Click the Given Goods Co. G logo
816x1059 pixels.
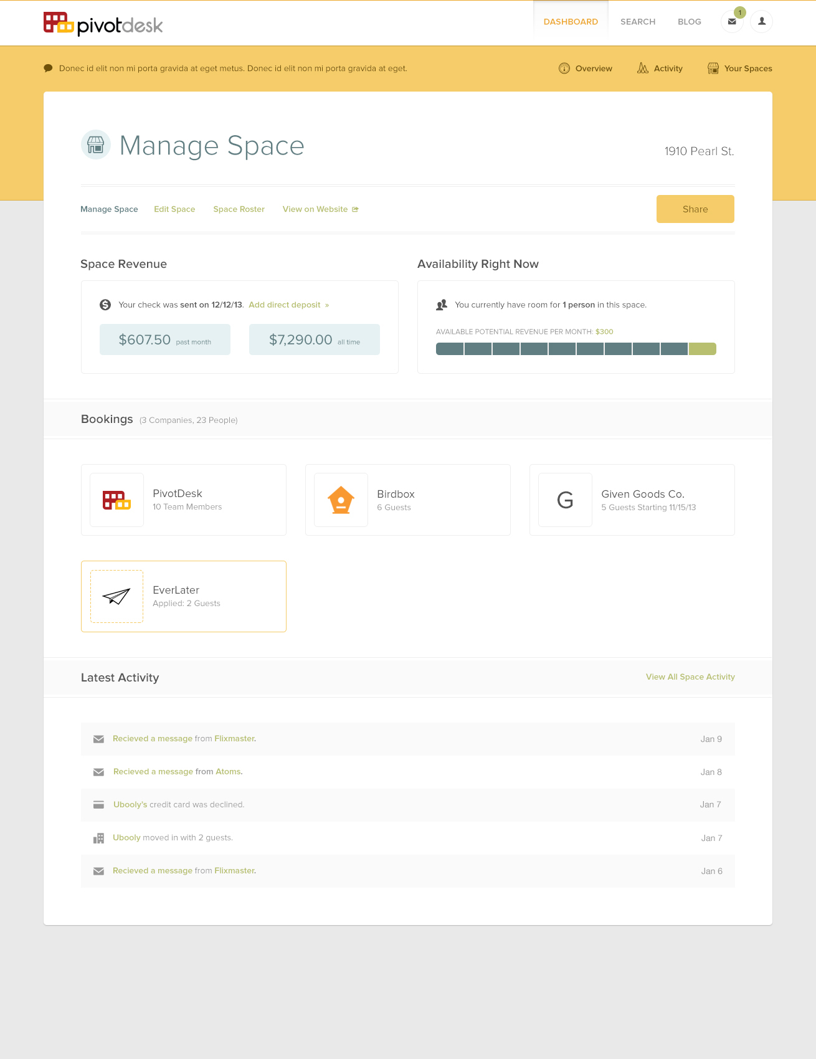(x=565, y=500)
